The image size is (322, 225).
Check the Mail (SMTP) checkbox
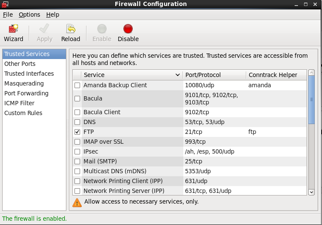[x=77, y=161]
